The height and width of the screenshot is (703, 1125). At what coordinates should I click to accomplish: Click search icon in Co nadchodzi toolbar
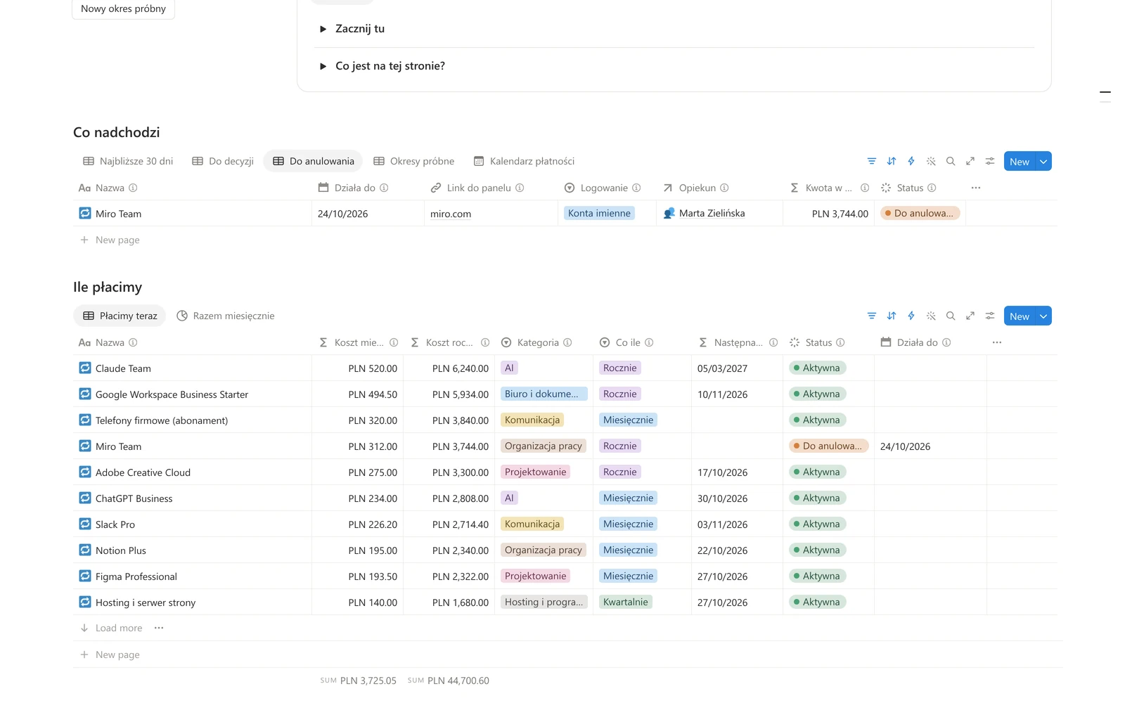click(x=951, y=161)
